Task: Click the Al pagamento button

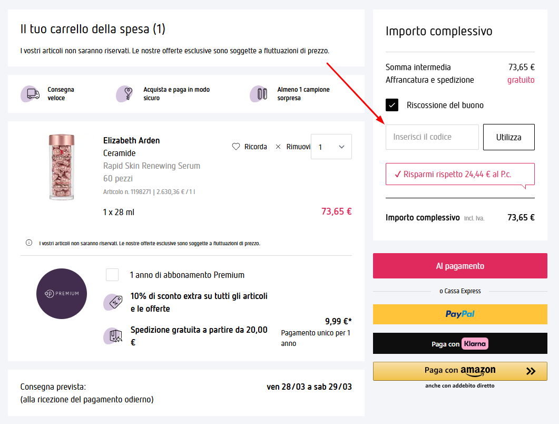Action: click(459, 265)
